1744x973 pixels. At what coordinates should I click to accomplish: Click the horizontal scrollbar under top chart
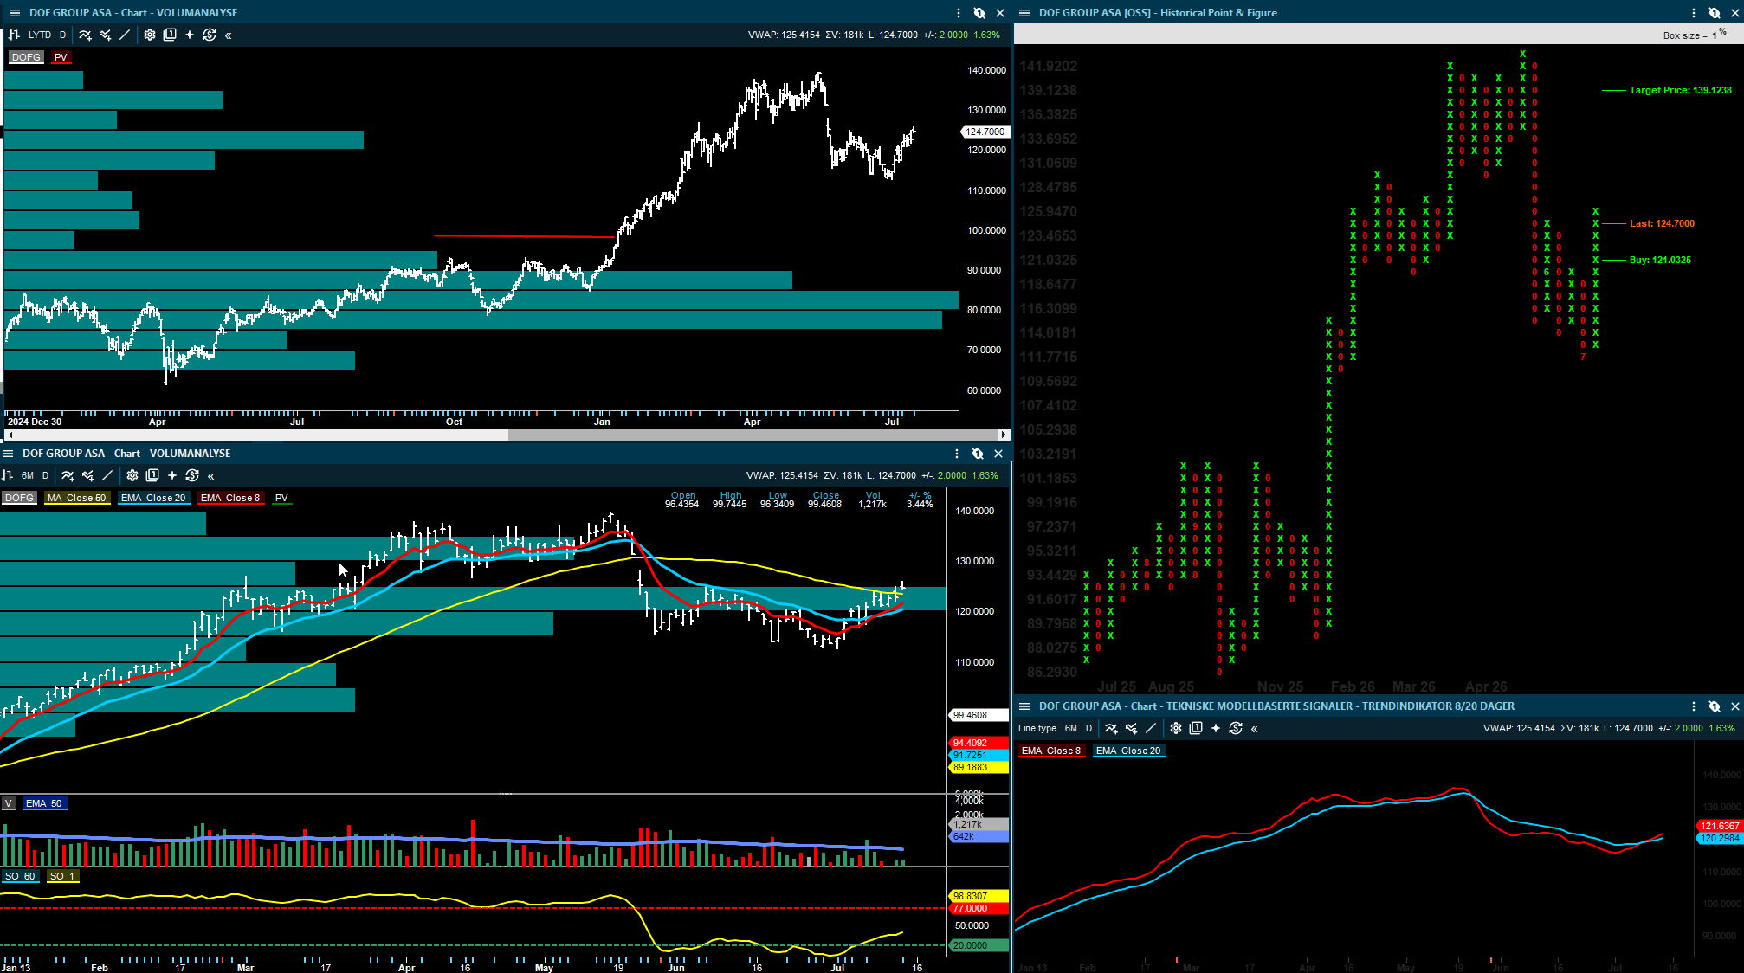[x=508, y=435]
